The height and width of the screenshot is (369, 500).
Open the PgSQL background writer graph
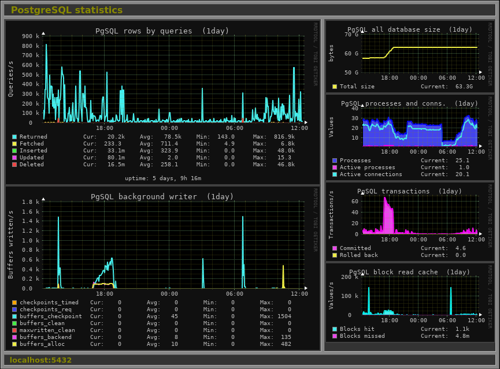(162, 269)
